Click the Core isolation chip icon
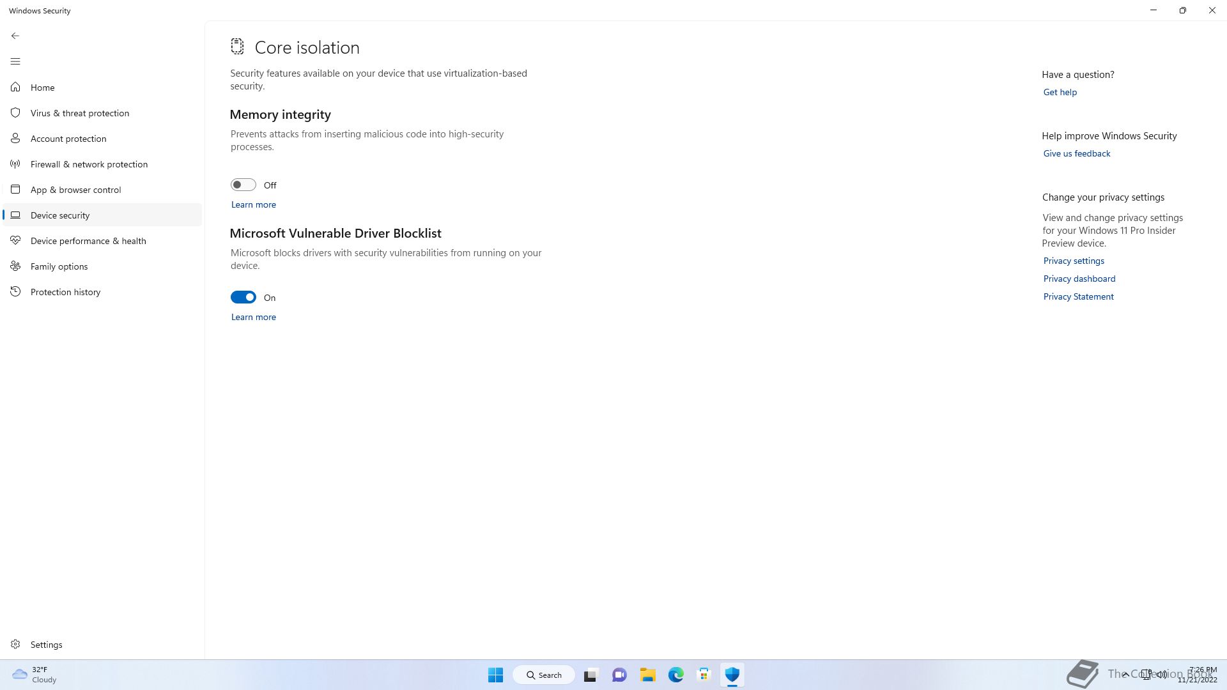Screen dimensions: 1227x690 237,46
